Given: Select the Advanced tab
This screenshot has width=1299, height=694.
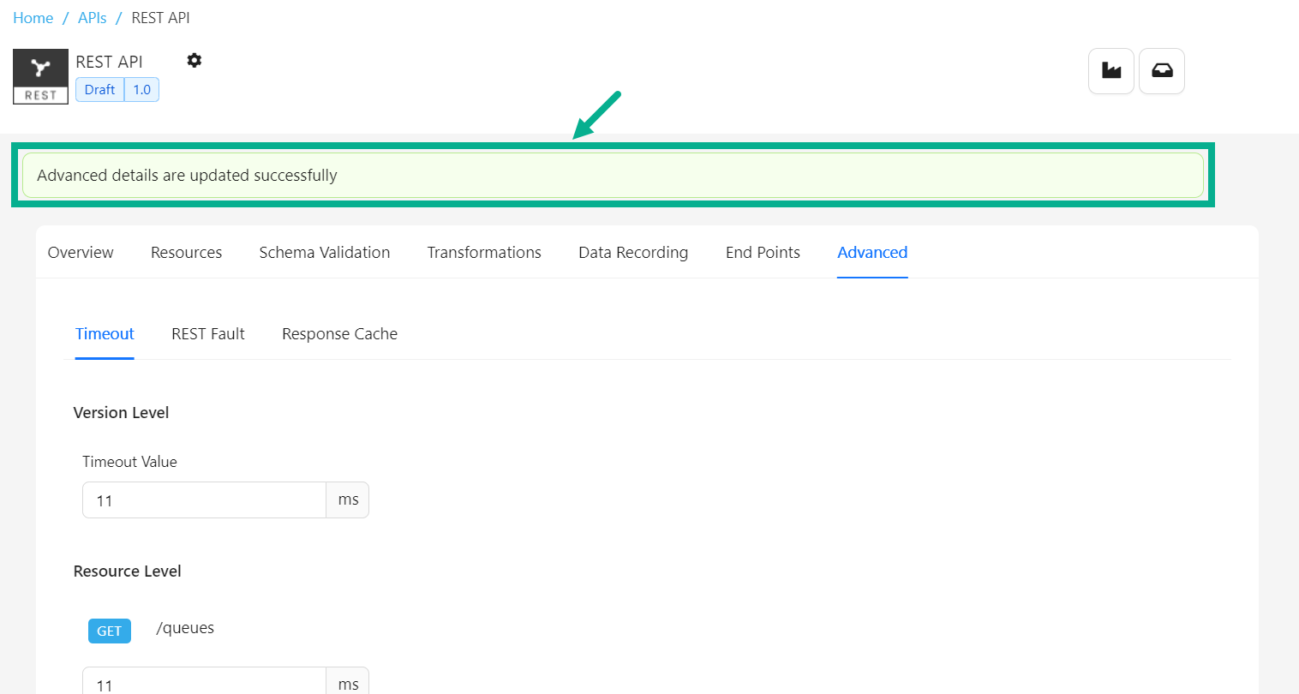Looking at the screenshot, I should click(872, 253).
